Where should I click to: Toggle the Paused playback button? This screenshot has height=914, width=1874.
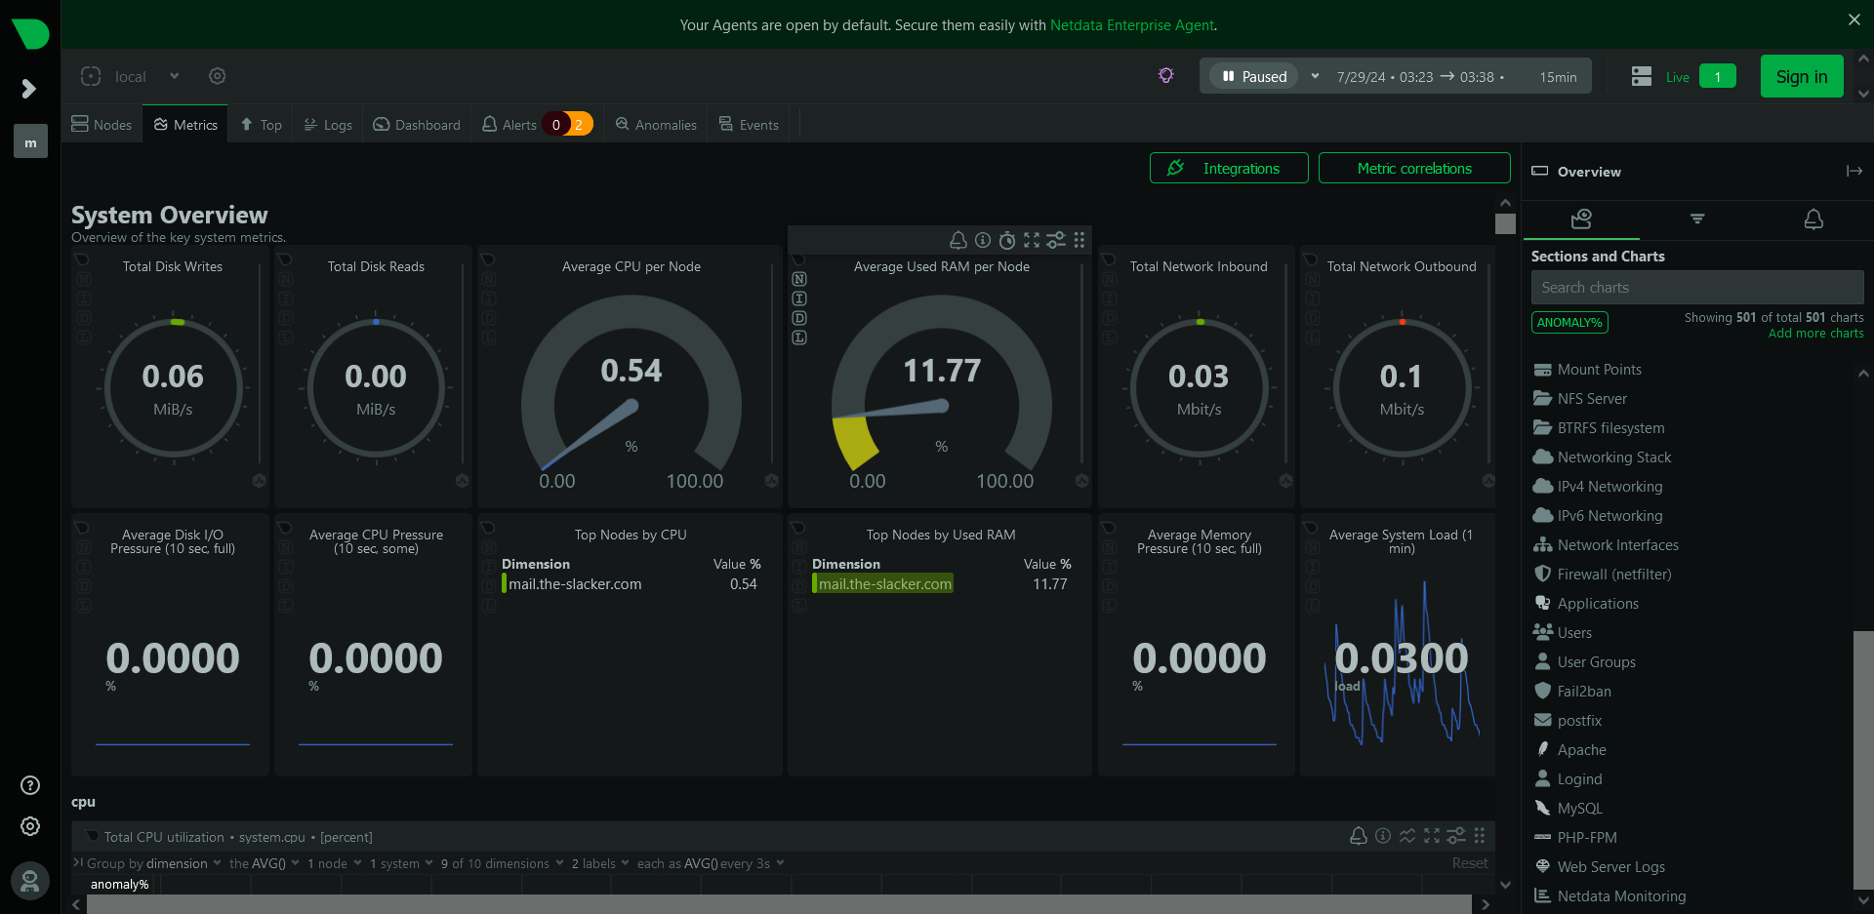point(1254,76)
